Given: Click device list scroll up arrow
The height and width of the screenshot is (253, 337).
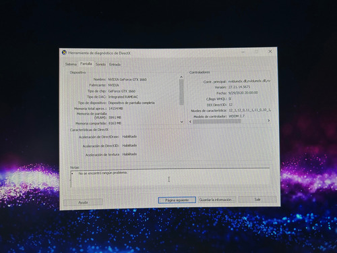Looking at the screenshot, I should point(181,77).
